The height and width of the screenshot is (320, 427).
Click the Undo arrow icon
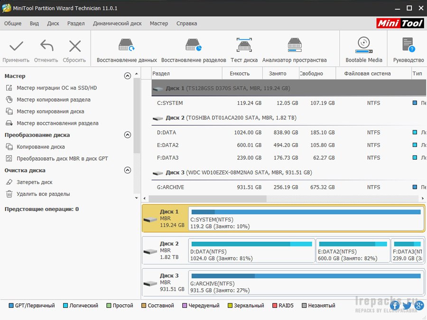click(x=46, y=46)
